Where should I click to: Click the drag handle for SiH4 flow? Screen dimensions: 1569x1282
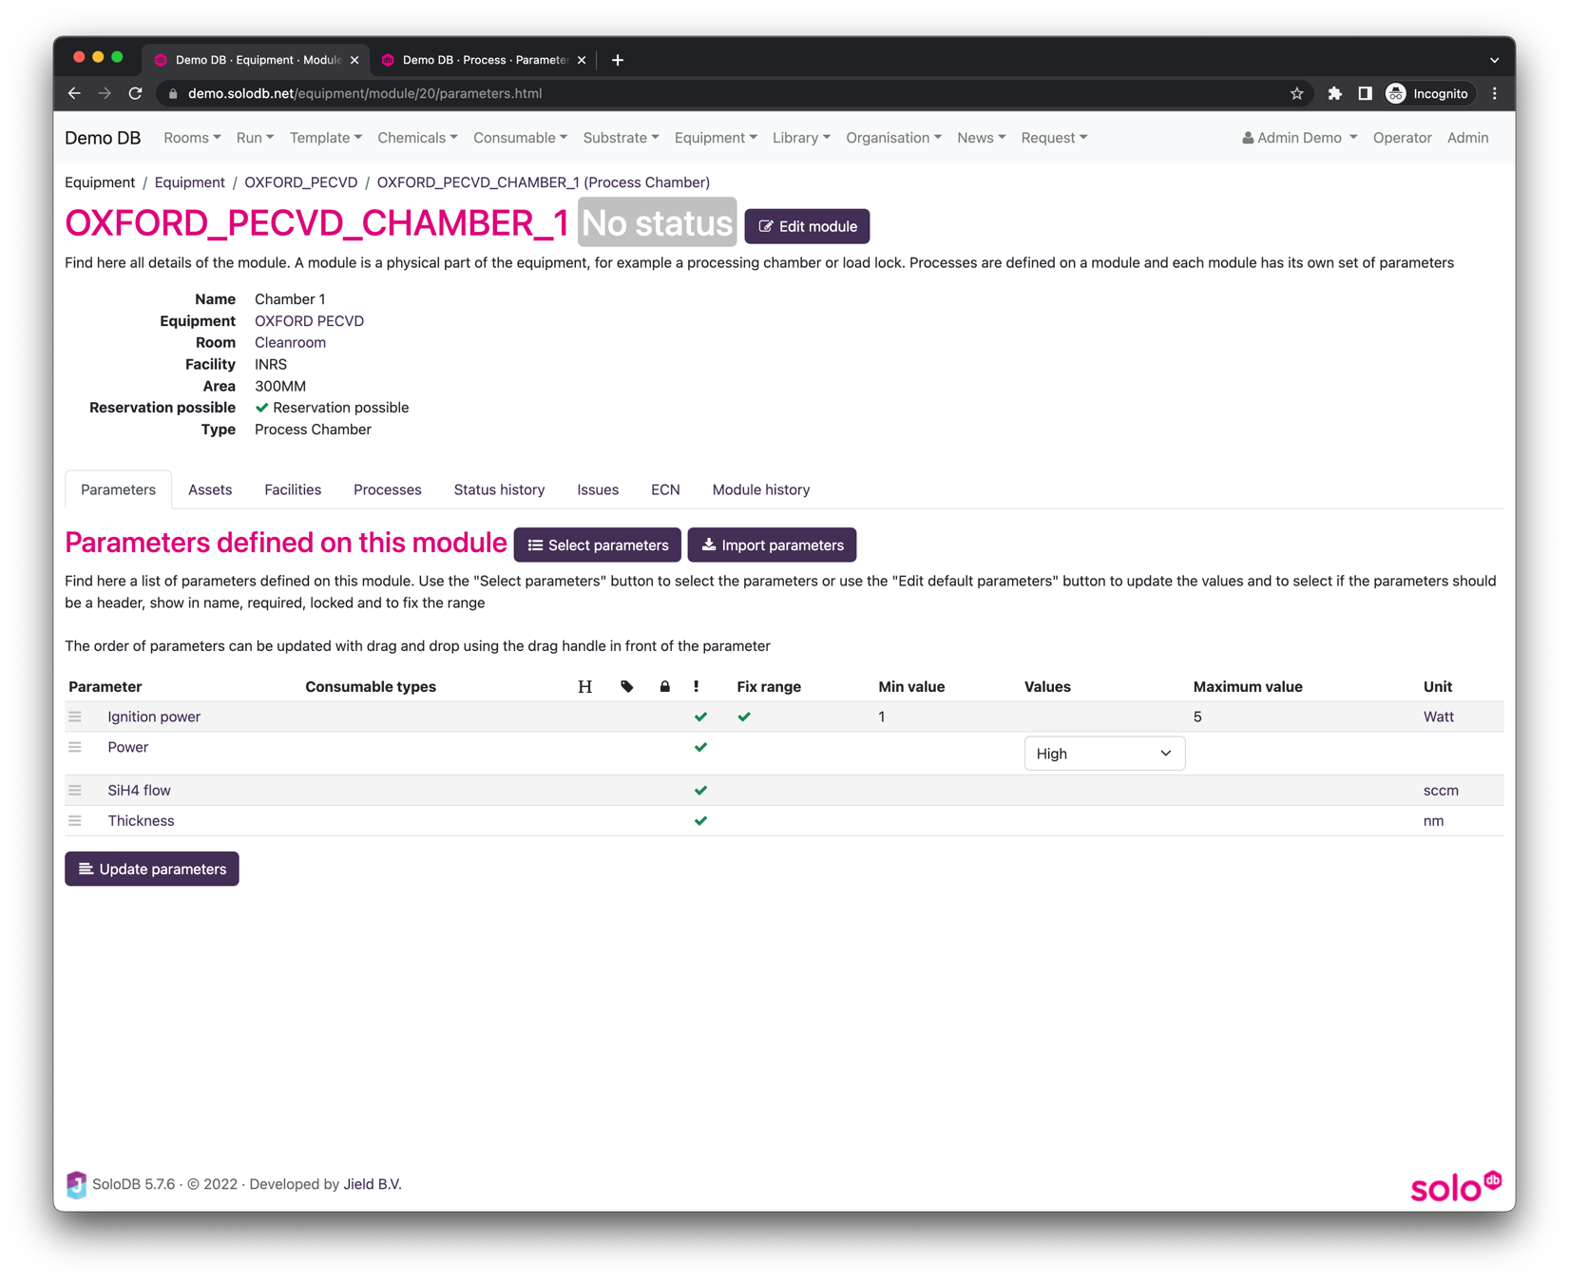[75, 790]
